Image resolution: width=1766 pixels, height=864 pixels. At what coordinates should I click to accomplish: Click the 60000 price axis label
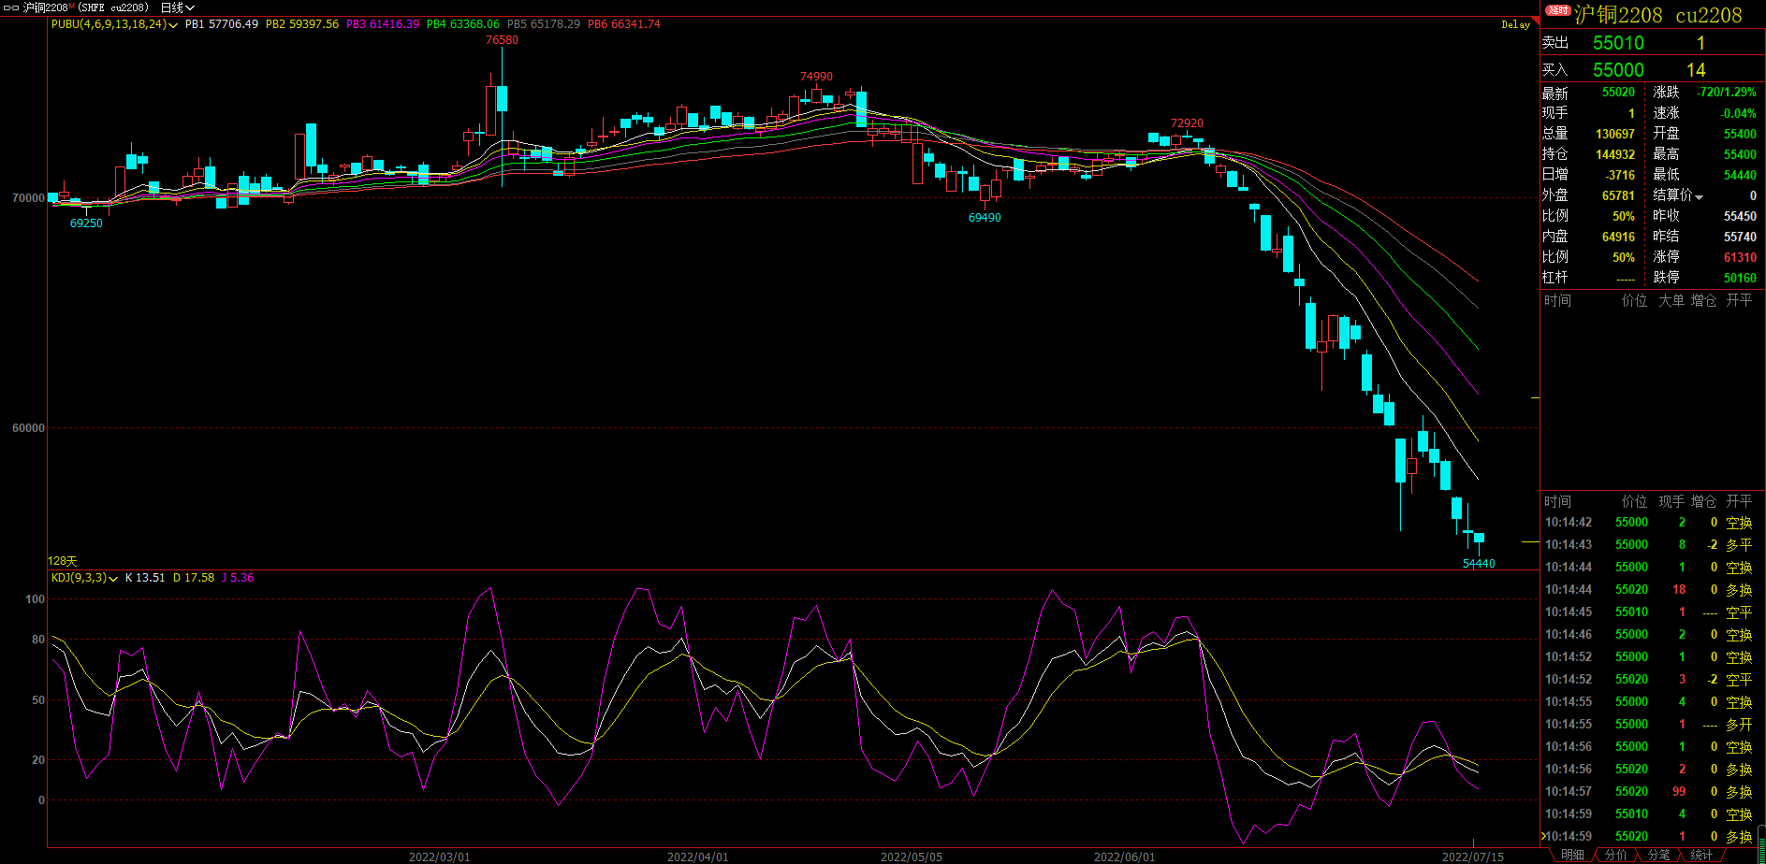coord(28,428)
